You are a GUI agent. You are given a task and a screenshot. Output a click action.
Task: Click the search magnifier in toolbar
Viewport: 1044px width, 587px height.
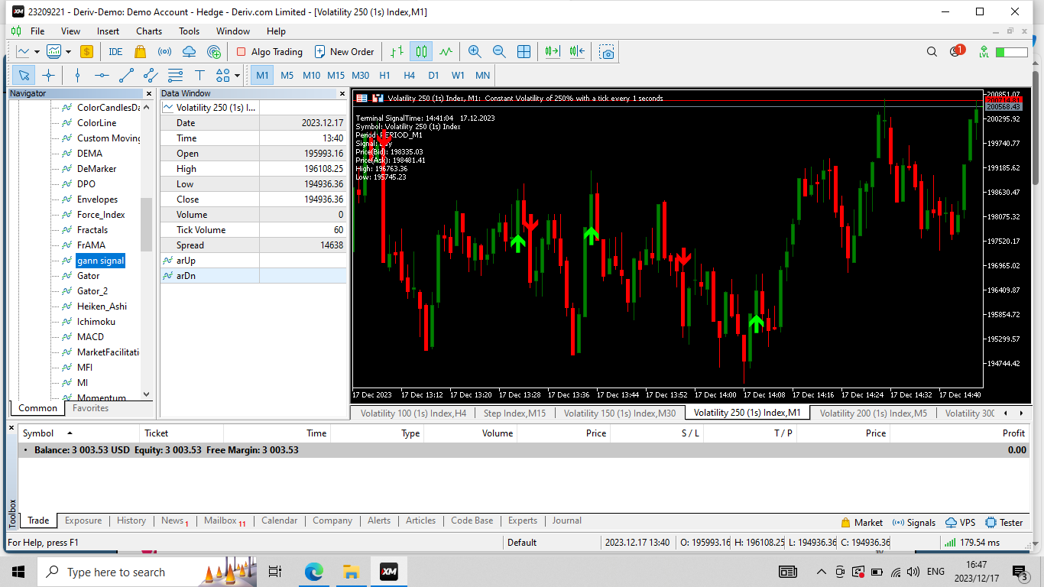pos(932,52)
